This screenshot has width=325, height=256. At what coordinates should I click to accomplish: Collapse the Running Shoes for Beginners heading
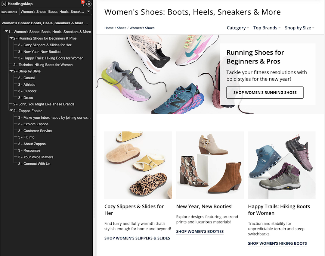11,38
